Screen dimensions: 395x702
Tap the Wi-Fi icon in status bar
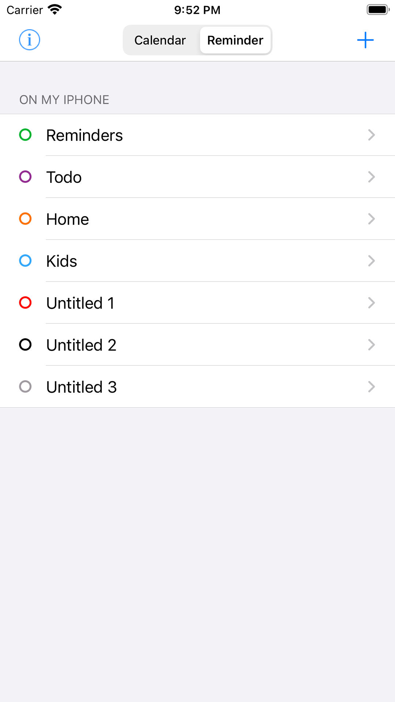[x=55, y=10]
